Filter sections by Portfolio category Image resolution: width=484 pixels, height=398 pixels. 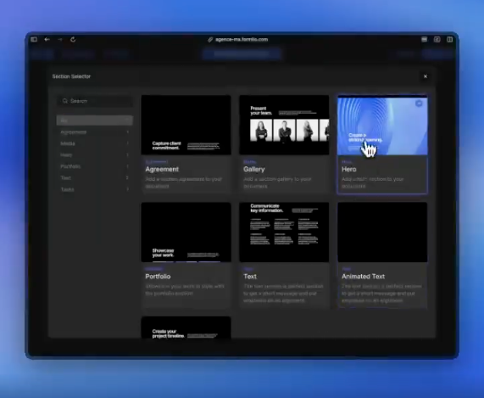tap(95, 166)
